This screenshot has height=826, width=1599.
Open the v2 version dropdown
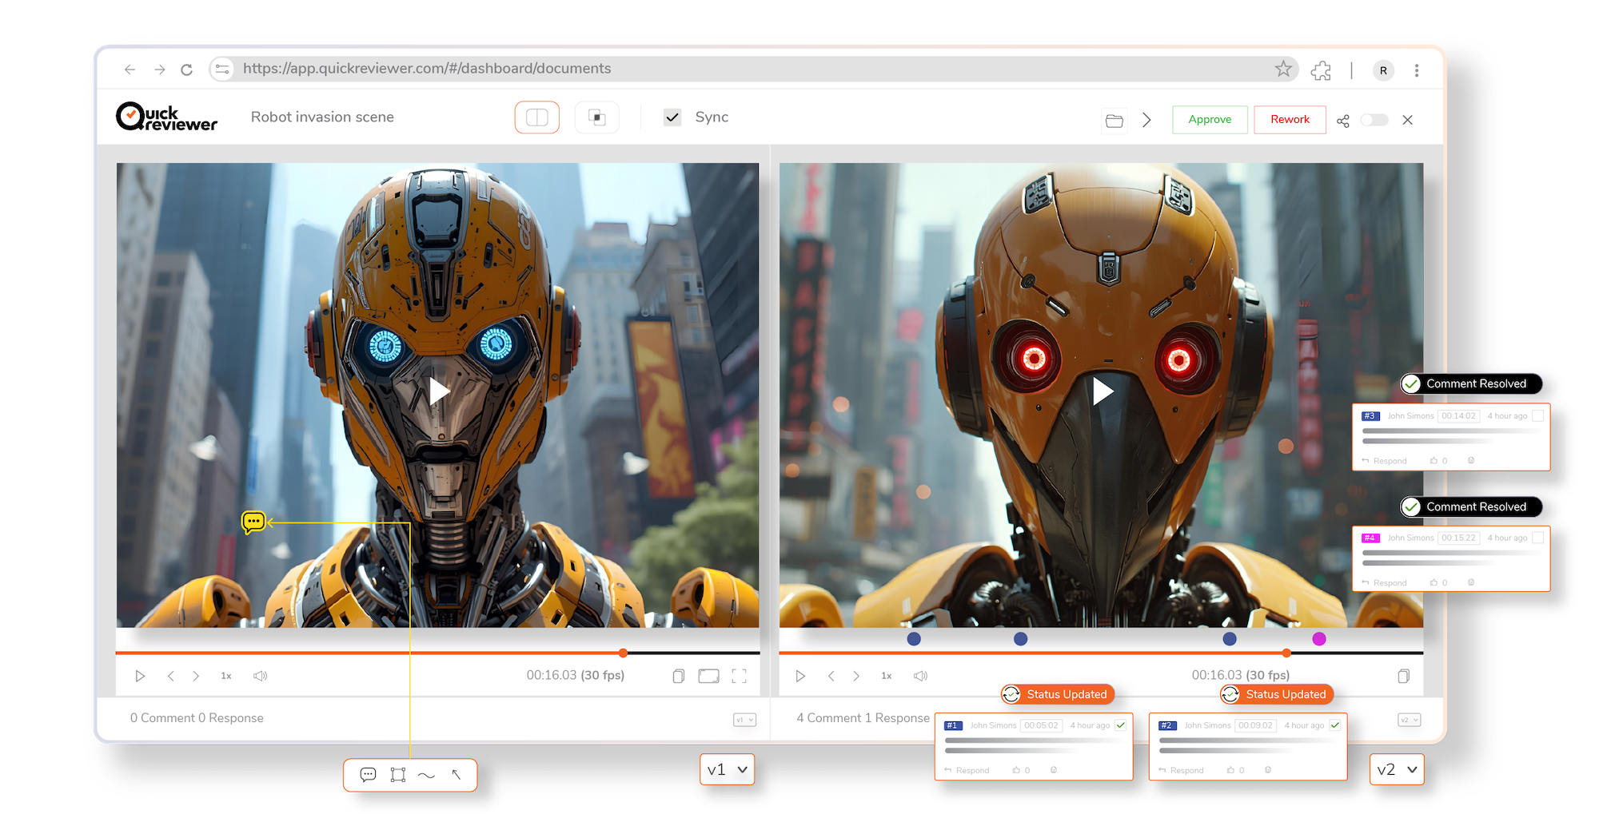click(x=1396, y=769)
